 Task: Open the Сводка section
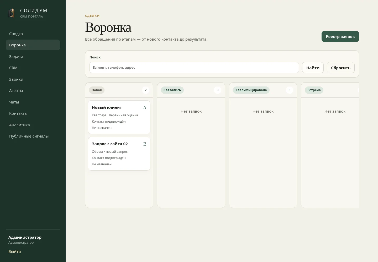click(33, 34)
